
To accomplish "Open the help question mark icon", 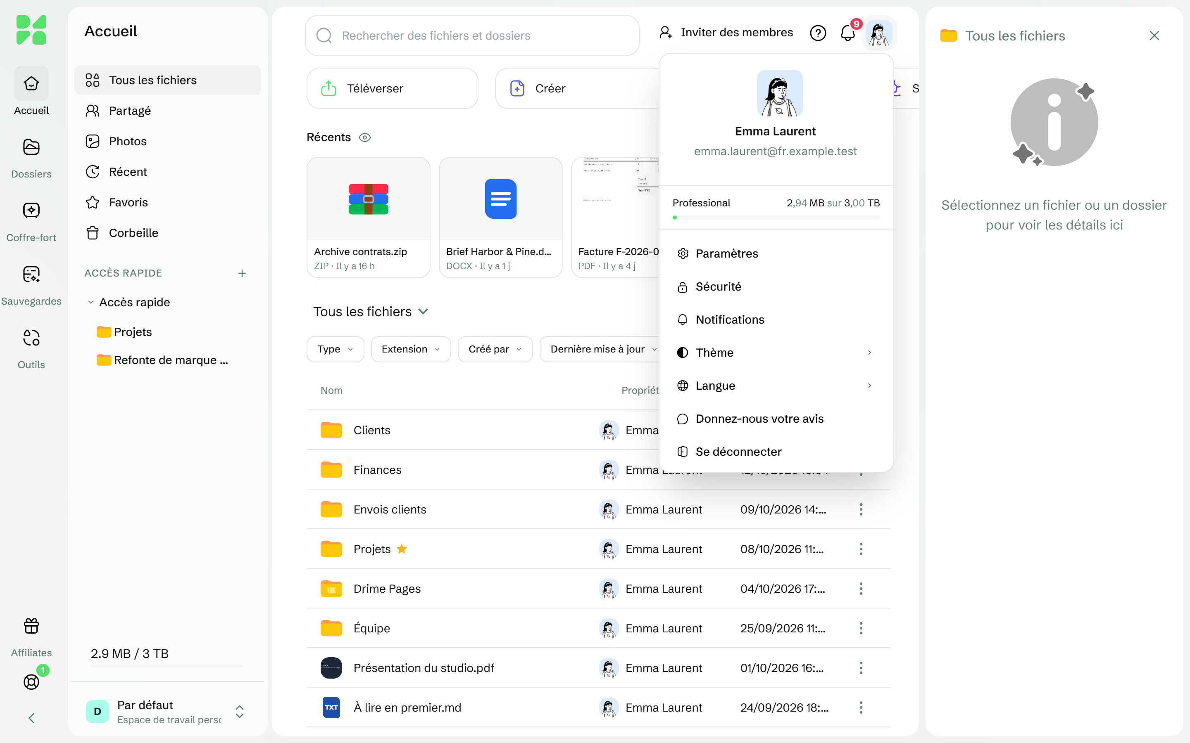I will (x=818, y=33).
